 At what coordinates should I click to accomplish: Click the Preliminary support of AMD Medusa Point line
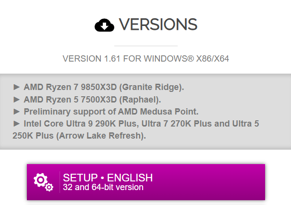click(111, 112)
